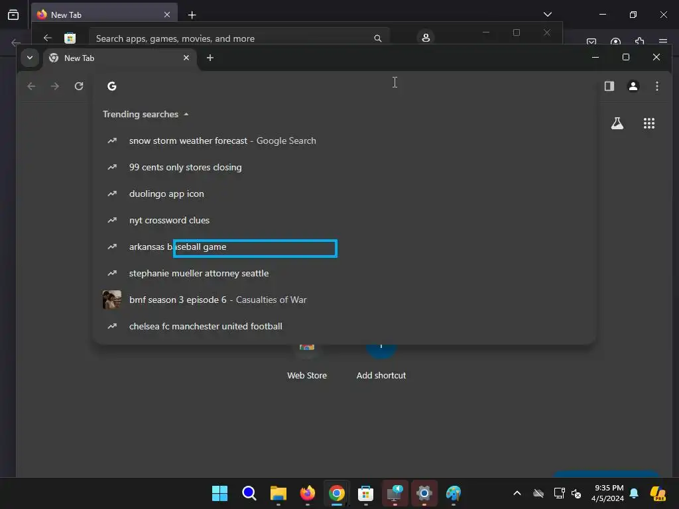Select 99 cents only stores closing
Screen dimensions: 679x509
(344, 167)
